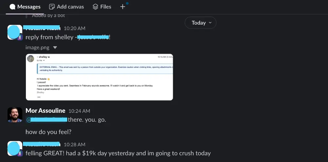328x162 pixels.
Task: Collapse the image.png attachment with its triangle
Action: click(55, 48)
